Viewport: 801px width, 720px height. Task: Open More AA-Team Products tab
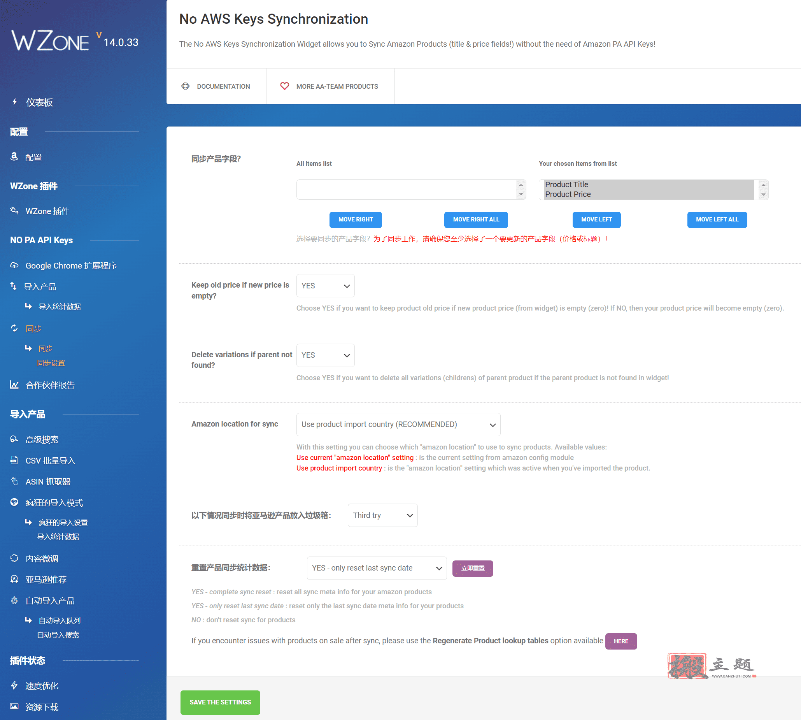click(x=330, y=86)
